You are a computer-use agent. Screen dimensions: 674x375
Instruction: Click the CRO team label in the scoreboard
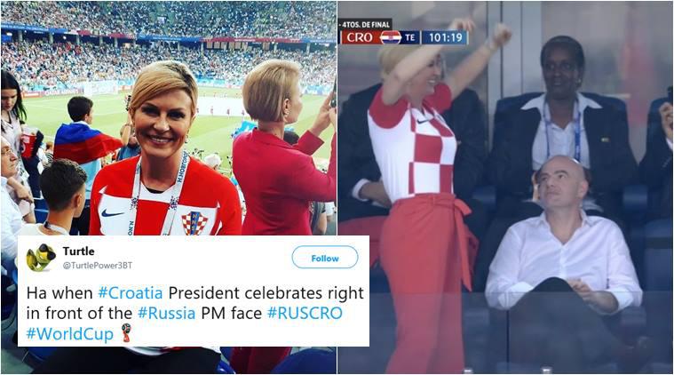tap(360, 38)
